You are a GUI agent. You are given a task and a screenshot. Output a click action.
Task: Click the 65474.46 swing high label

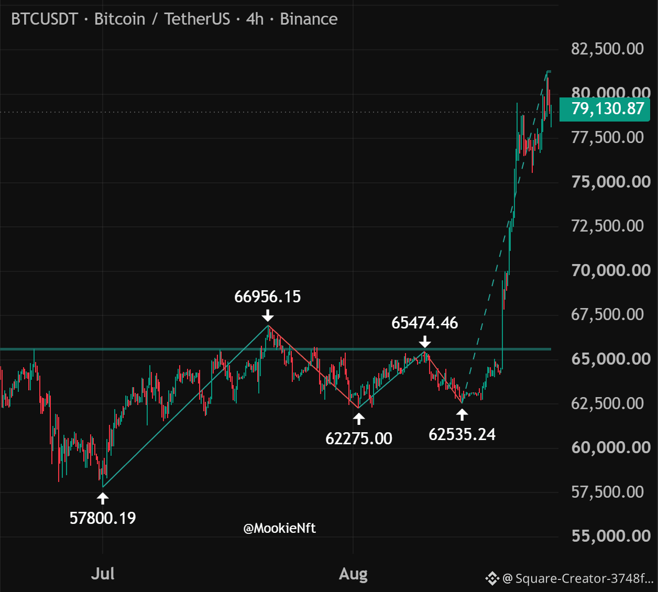click(425, 323)
